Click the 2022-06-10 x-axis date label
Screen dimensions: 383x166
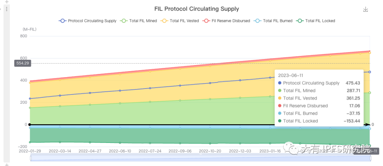(x=120, y=151)
